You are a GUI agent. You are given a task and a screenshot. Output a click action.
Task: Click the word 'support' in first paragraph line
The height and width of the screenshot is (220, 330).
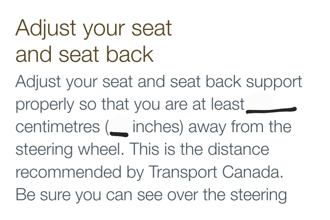(x=274, y=82)
